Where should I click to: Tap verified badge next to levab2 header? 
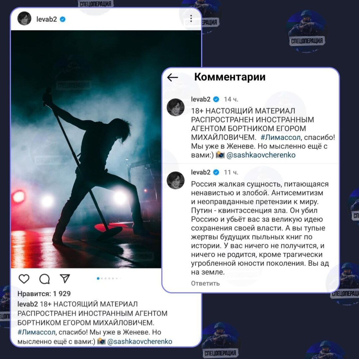click(x=62, y=20)
